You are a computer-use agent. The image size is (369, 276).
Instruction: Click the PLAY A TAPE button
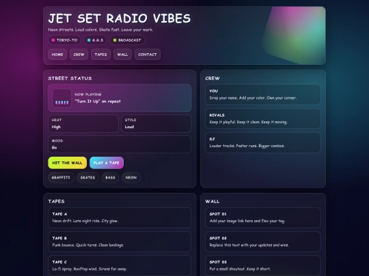pyautogui.click(x=107, y=163)
